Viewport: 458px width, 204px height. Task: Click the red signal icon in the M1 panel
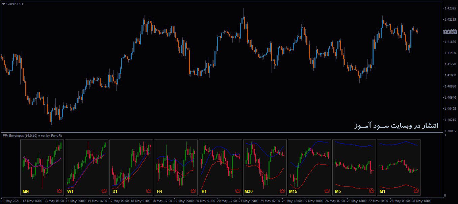(x=416, y=192)
